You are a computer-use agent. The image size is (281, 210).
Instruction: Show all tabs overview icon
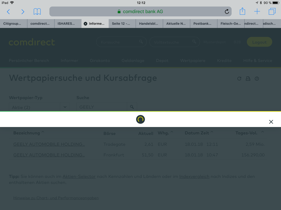[x=272, y=11]
